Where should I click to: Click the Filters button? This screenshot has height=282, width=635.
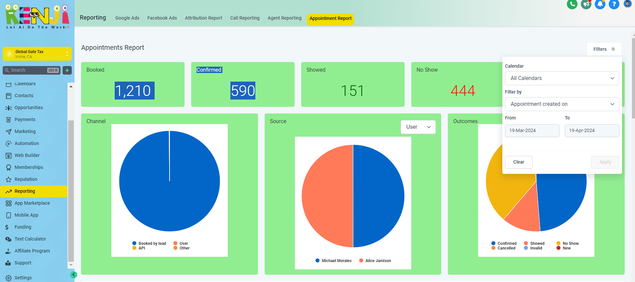point(604,49)
